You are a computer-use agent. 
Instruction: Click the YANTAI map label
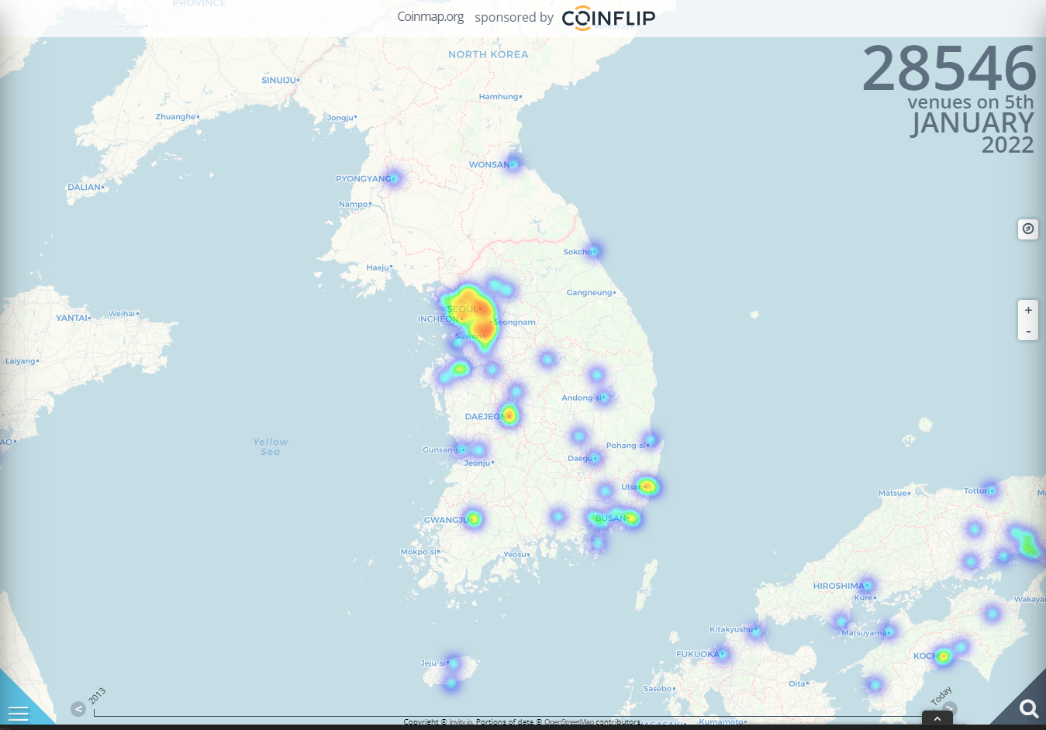[71, 318]
